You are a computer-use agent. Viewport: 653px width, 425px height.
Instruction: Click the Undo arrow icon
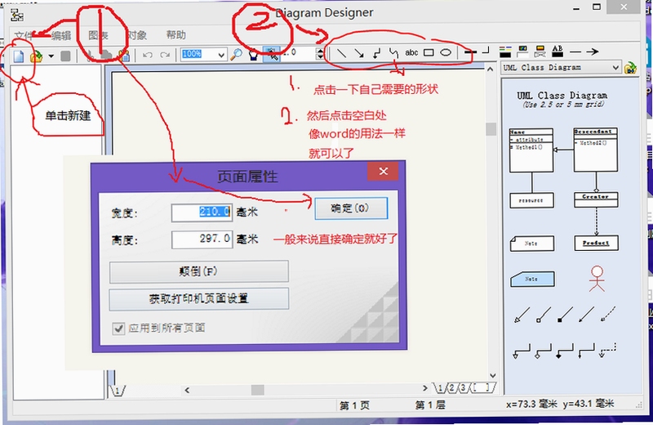tap(148, 55)
